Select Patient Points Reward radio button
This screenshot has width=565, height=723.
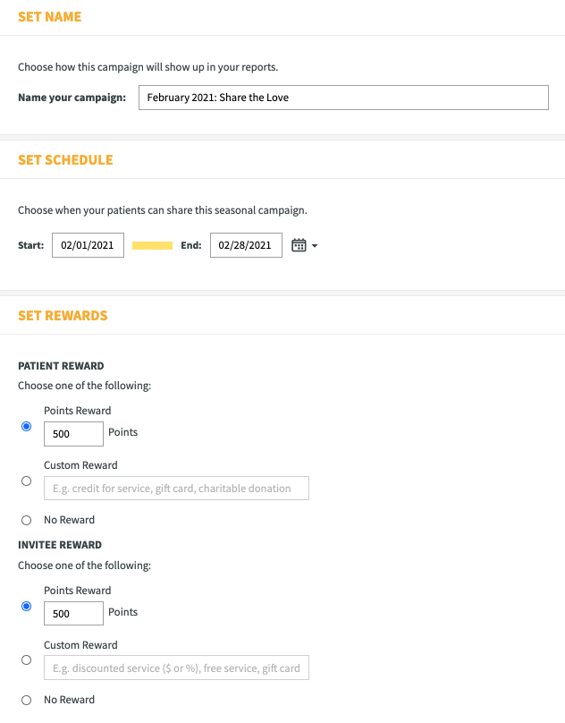26,427
